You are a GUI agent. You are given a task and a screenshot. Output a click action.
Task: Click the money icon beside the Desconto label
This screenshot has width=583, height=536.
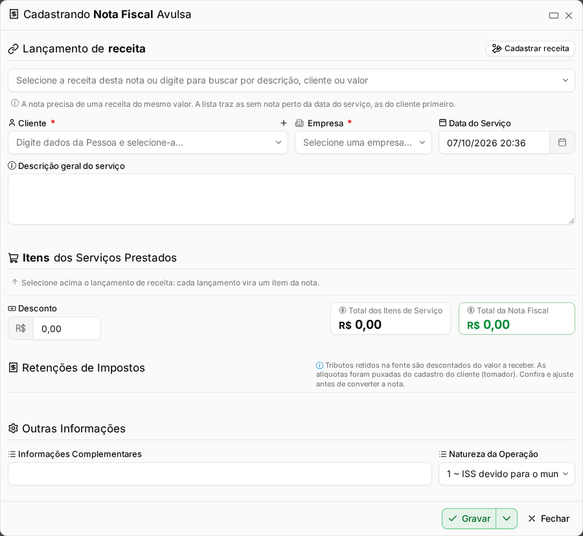point(12,309)
